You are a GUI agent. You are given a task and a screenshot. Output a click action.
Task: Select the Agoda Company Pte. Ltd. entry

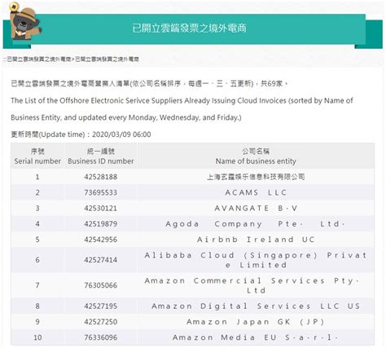[x=255, y=224]
